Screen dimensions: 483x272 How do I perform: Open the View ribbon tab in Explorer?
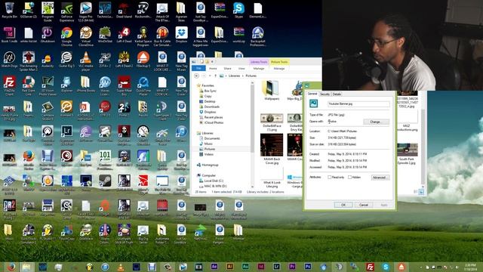point(241,69)
